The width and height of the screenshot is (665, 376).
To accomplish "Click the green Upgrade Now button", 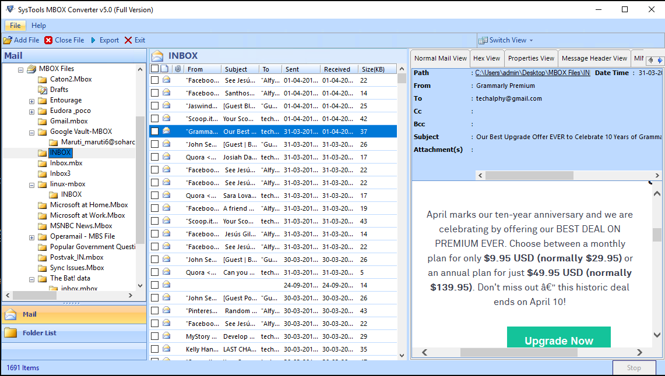I will coord(558,338).
